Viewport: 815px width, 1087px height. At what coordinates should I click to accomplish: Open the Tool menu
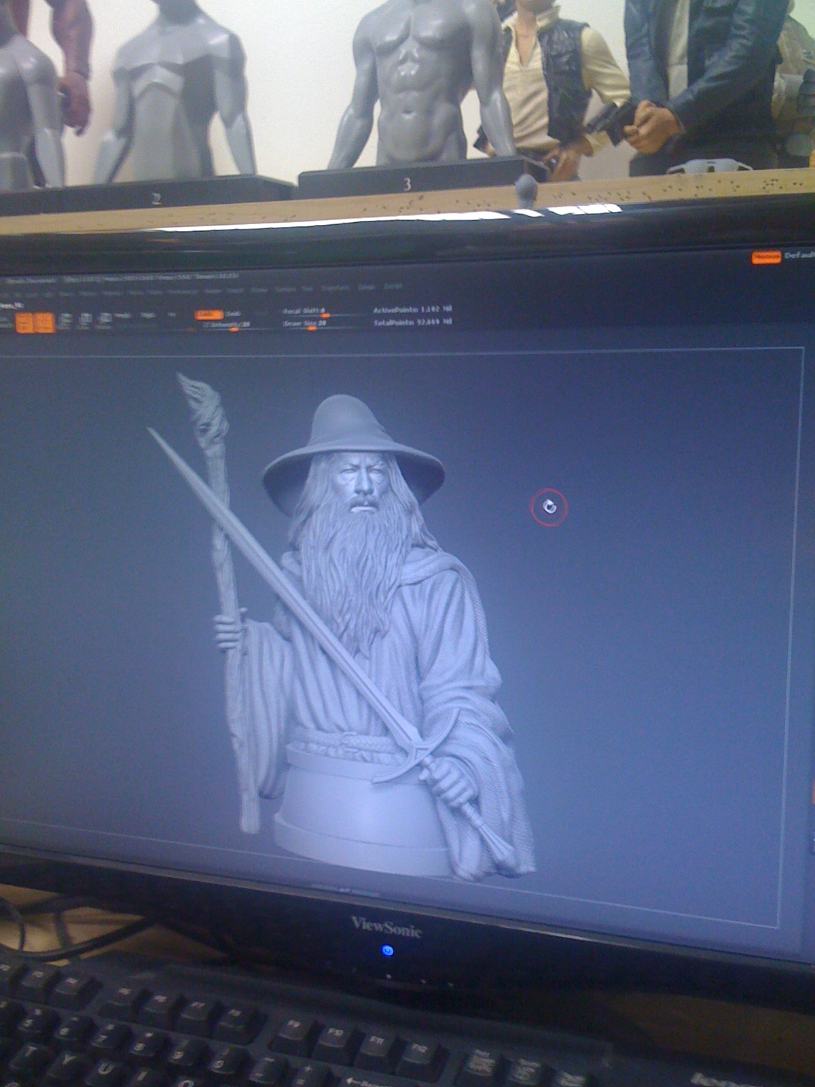[x=307, y=289]
